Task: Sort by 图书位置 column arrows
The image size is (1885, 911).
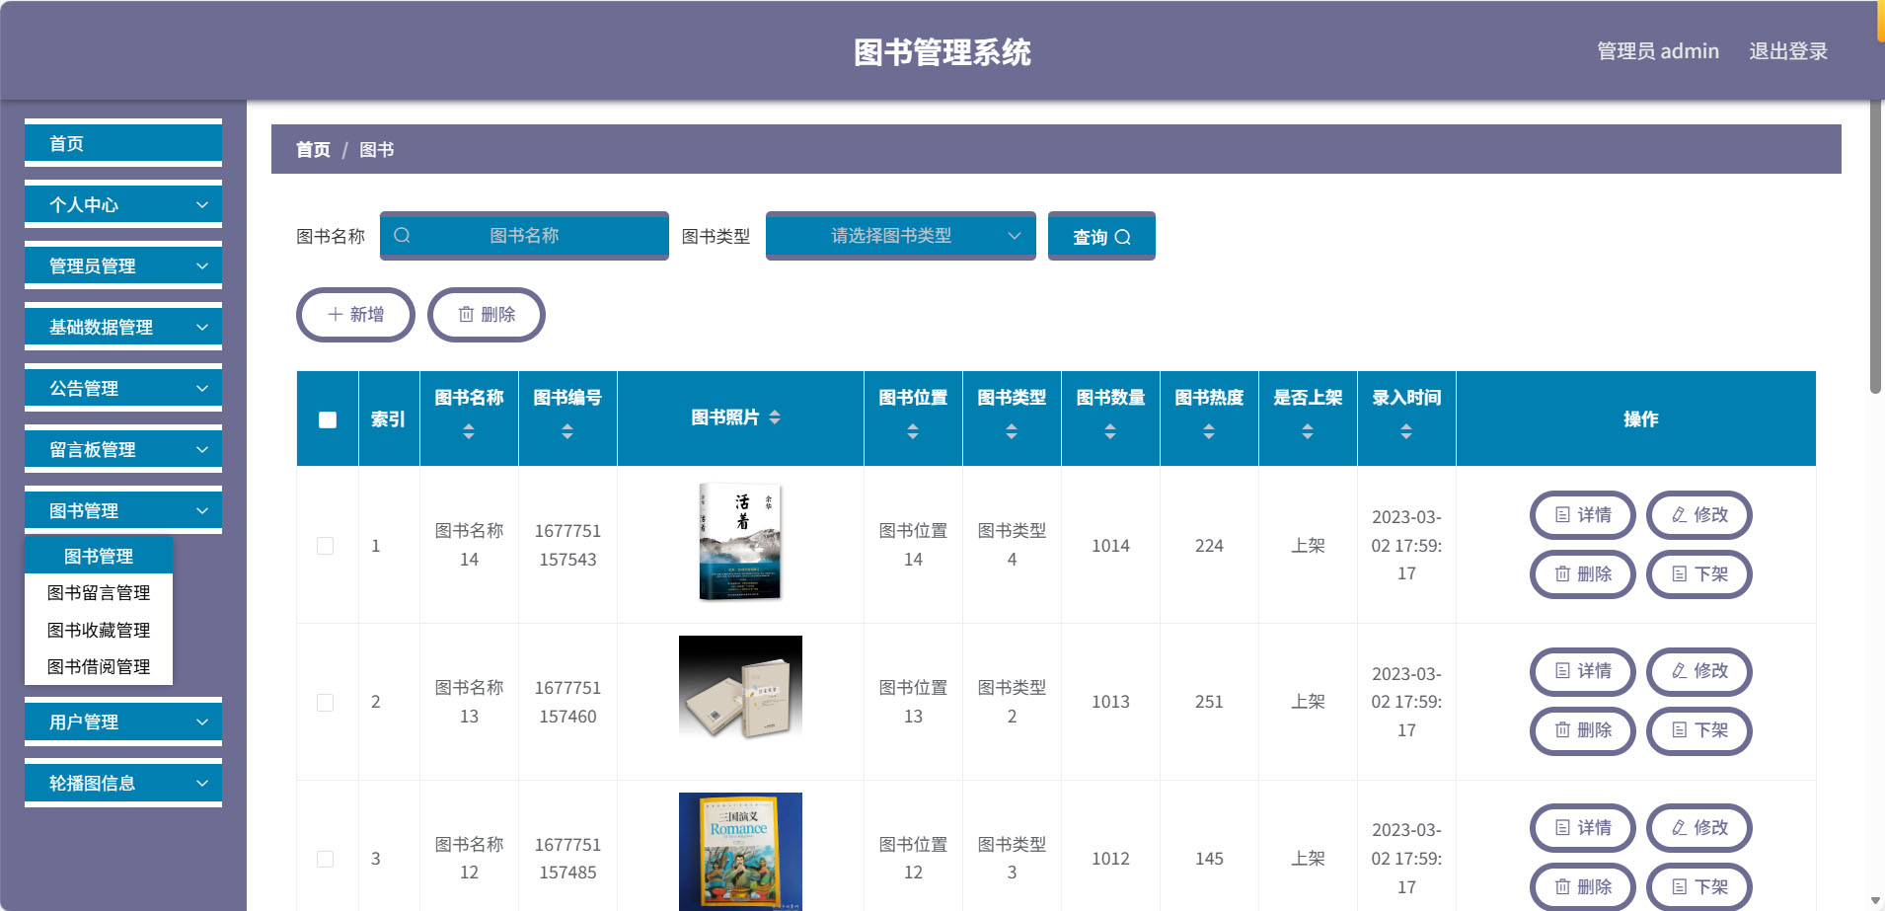Action: pyautogui.click(x=913, y=431)
